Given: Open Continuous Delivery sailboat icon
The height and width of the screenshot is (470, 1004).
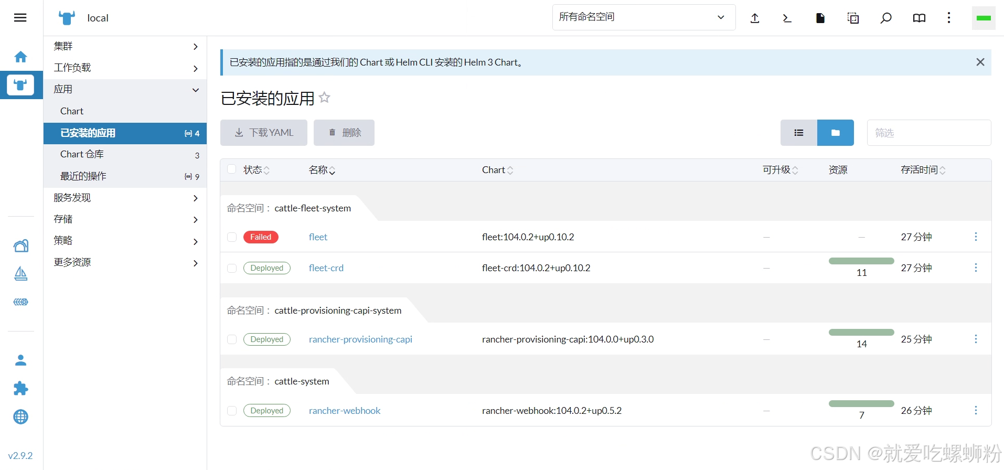Looking at the screenshot, I should pos(21,274).
